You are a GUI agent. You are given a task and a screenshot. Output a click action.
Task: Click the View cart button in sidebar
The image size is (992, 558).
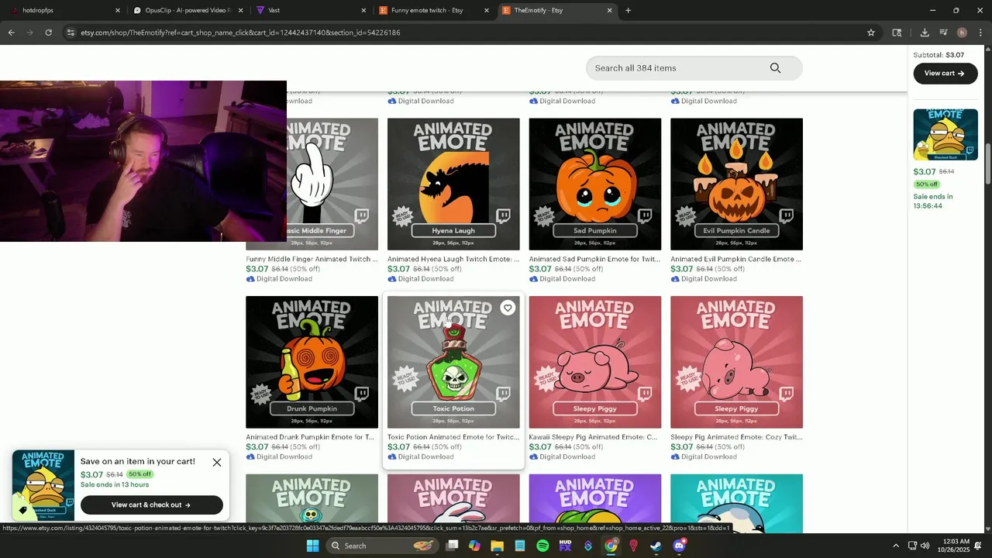click(945, 74)
